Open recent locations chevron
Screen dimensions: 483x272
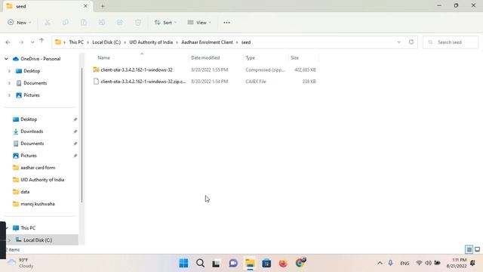click(32, 42)
